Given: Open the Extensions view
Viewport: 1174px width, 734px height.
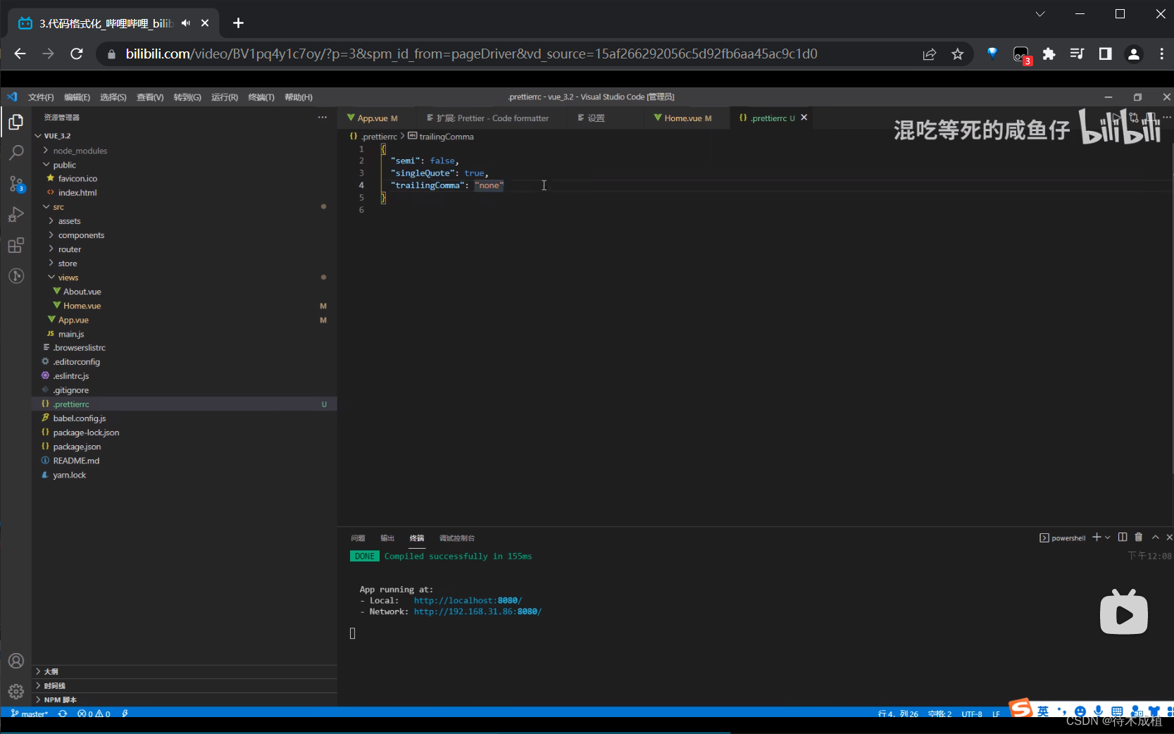Looking at the screenshot, I should (15, 245).
